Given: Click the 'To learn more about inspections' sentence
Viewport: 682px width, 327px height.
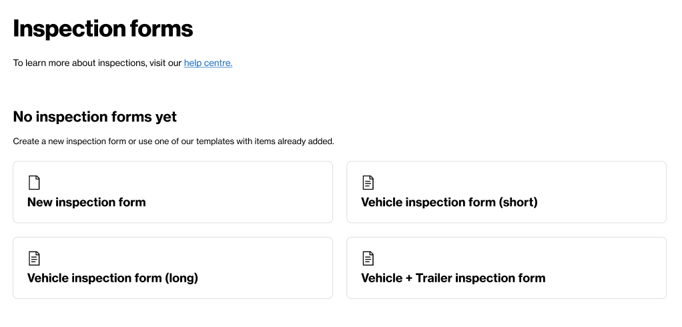Looking at the screenshot, I should [123, 63].
